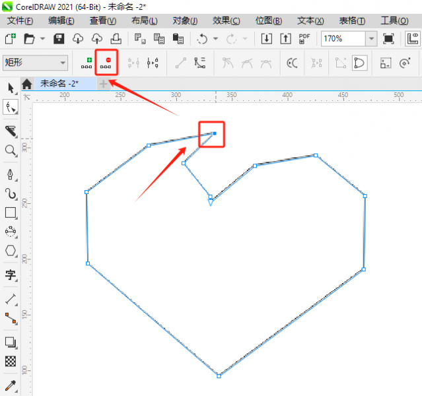Click the plus button to add new document
The height and width of the screenshot is (396, 422).
(103, 84)
